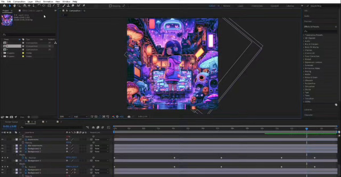341x177 pixels.
Task: Open the Preview panel
Action: click(308, 22)
